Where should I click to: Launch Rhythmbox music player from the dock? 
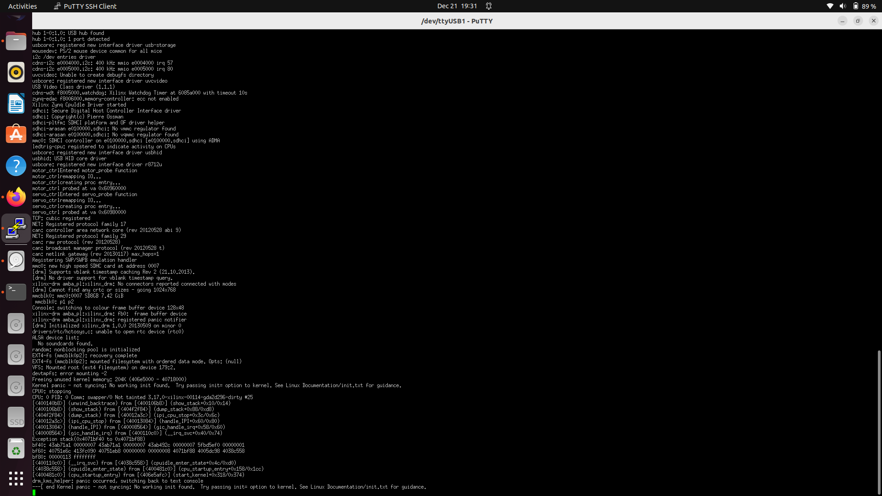click(x=16, y=72)
